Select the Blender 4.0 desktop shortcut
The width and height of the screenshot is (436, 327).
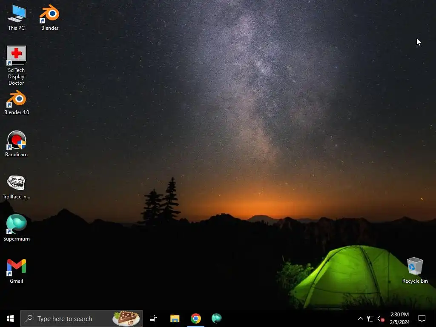pos(17,102)
